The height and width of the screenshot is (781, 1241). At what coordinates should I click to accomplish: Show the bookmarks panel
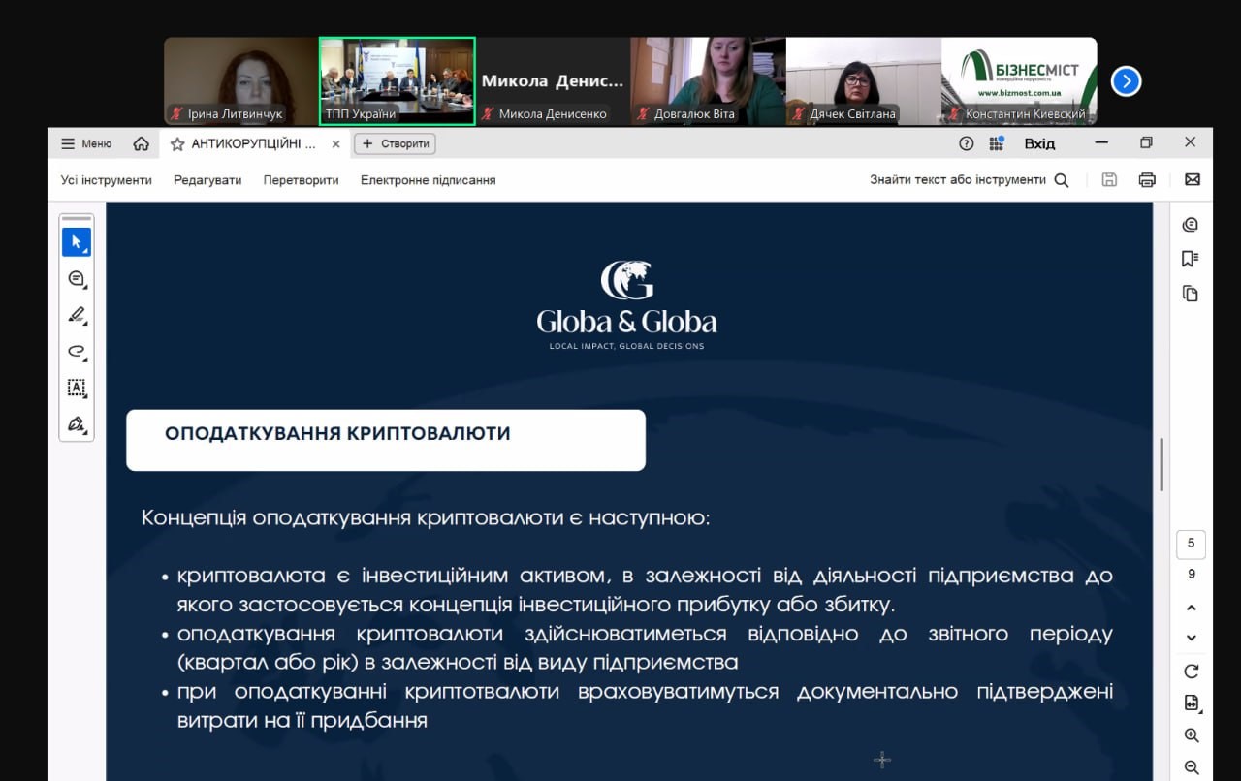(x=1191, y=259)
